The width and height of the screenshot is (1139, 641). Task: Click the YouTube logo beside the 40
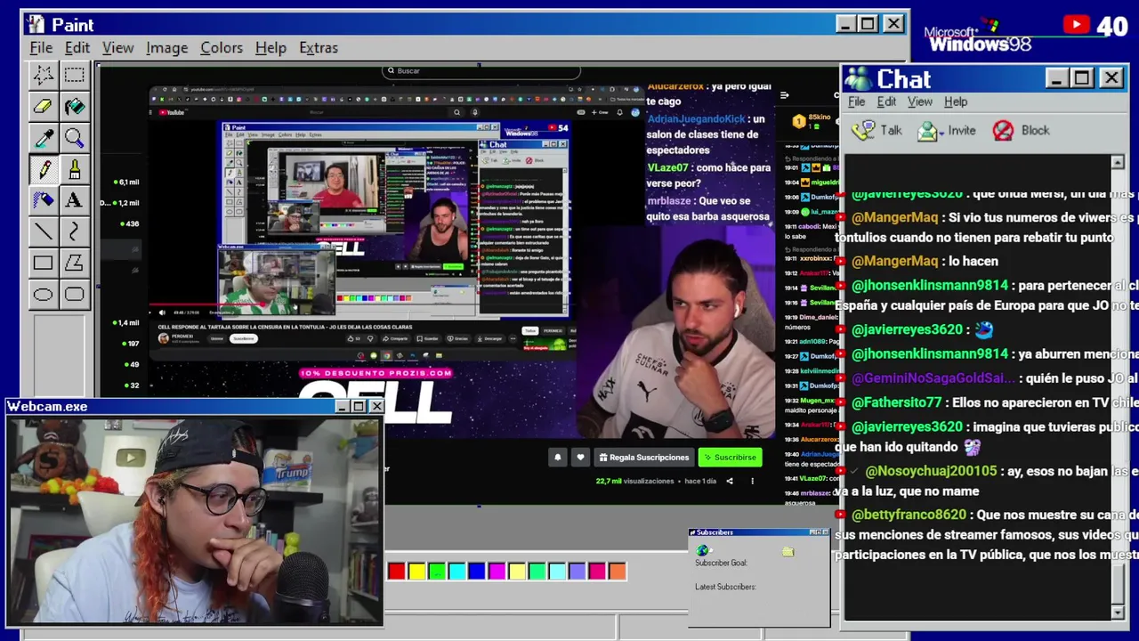[x=1076, y=25]
